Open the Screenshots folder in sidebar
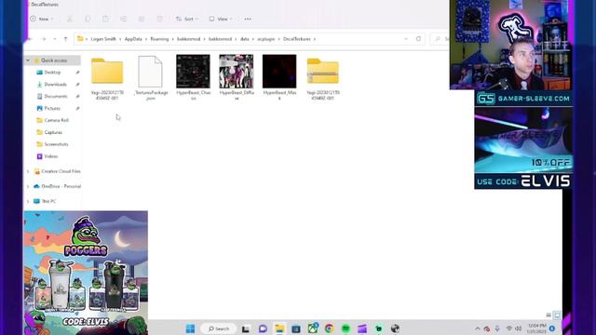Screen dimensions: 596x335 (56, 144)
